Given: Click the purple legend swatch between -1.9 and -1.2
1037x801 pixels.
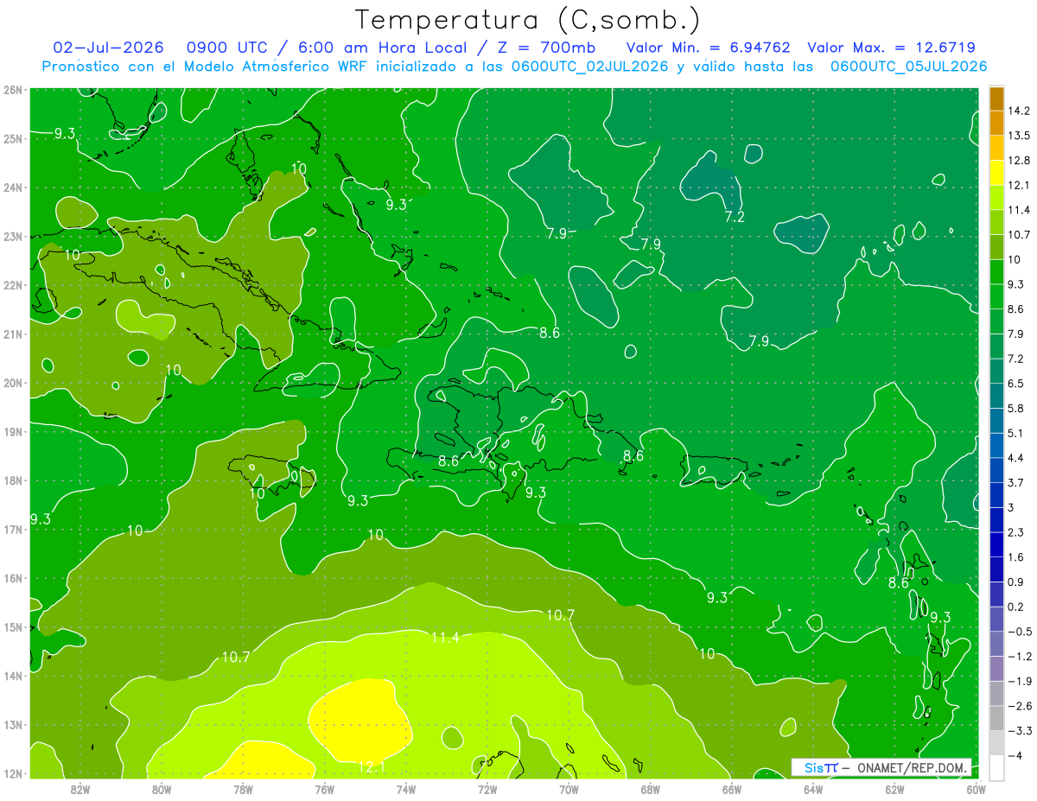Looking at the screenshot, I should [996, 669].
